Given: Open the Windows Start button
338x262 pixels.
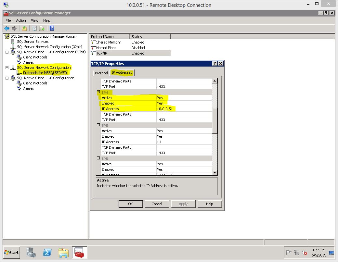Looking at the screenshot, I should (12, 253).
